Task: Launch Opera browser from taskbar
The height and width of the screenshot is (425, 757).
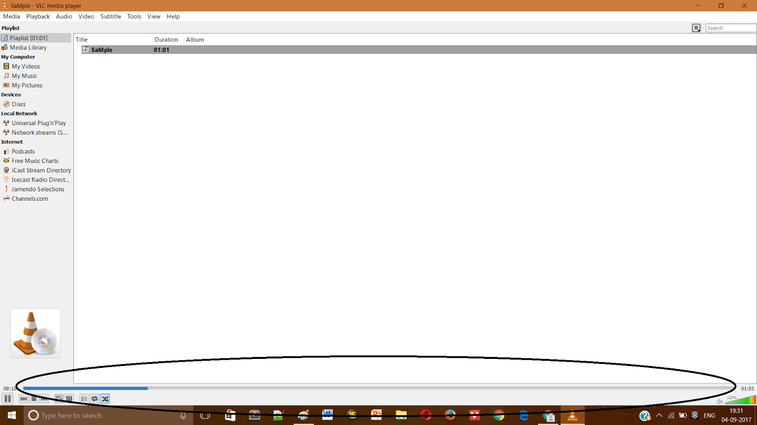Action: pos(426,416)
